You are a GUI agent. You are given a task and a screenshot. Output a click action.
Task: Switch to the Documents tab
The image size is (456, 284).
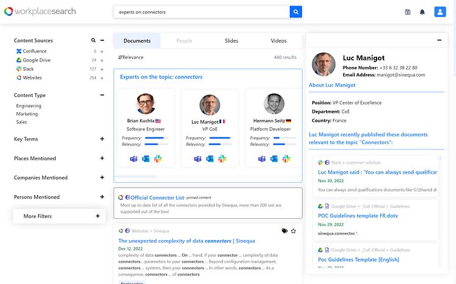(x=137, y=41)
